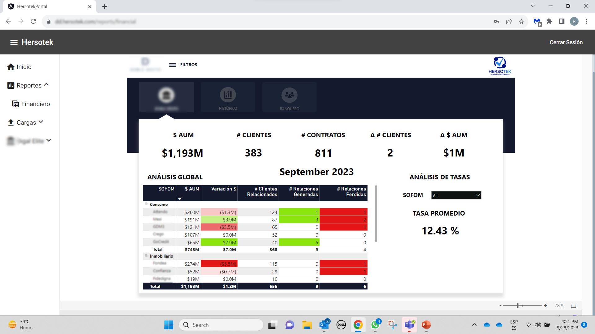595x334 pixels.
Task: Reload the page
Action: point(33,21)
